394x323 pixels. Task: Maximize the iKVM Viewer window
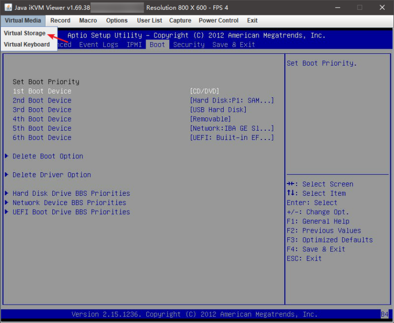(x=360, y=7)
